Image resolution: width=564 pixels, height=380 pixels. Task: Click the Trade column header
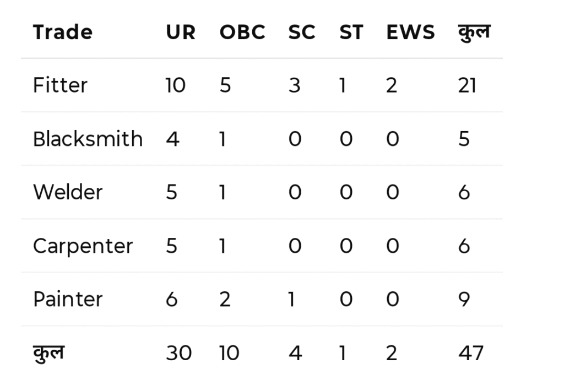coord(62,32)
